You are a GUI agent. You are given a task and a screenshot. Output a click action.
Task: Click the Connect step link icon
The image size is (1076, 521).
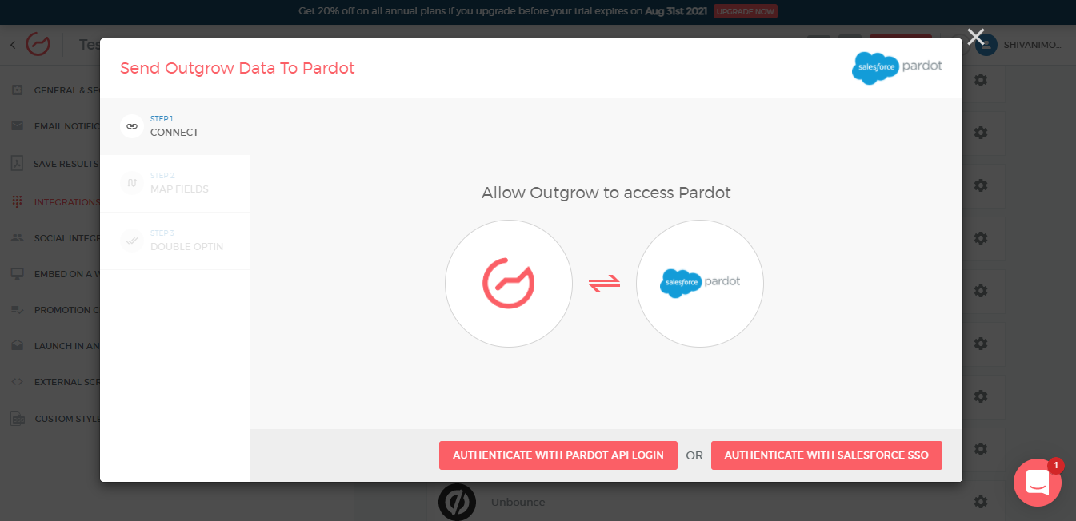[x=132, y=126]
